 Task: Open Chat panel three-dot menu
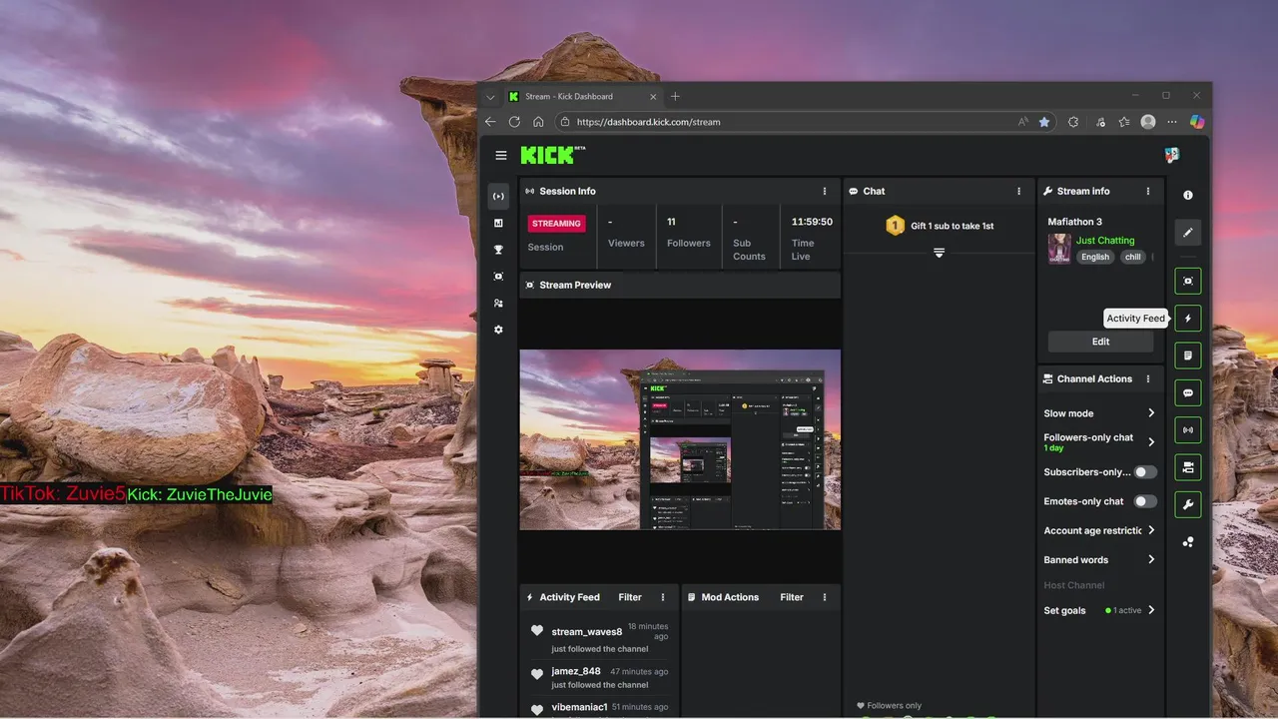[x=1019, y=191]
